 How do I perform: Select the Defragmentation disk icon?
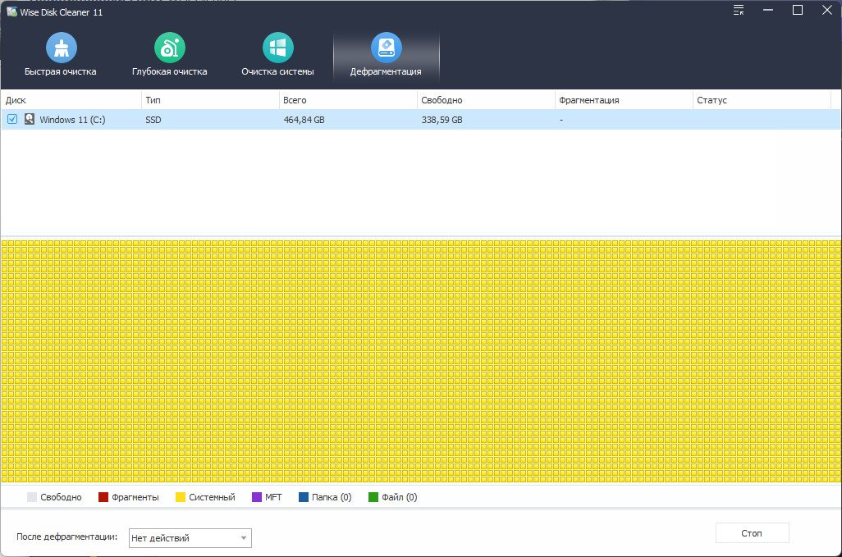tap(386, 48)
